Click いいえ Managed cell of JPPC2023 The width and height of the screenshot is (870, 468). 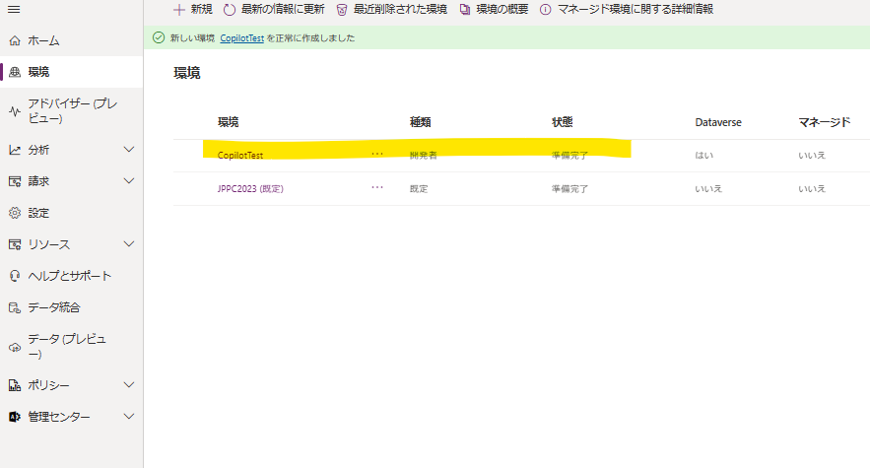click(x=812, y=189)
